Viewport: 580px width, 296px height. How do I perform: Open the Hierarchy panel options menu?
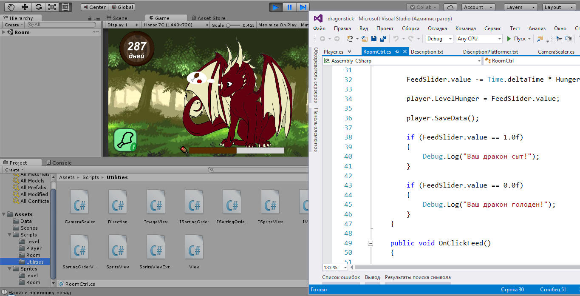[96, 18]
